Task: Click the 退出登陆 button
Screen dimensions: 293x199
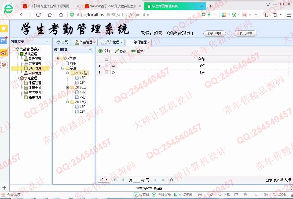Action: tap(246, 34)
